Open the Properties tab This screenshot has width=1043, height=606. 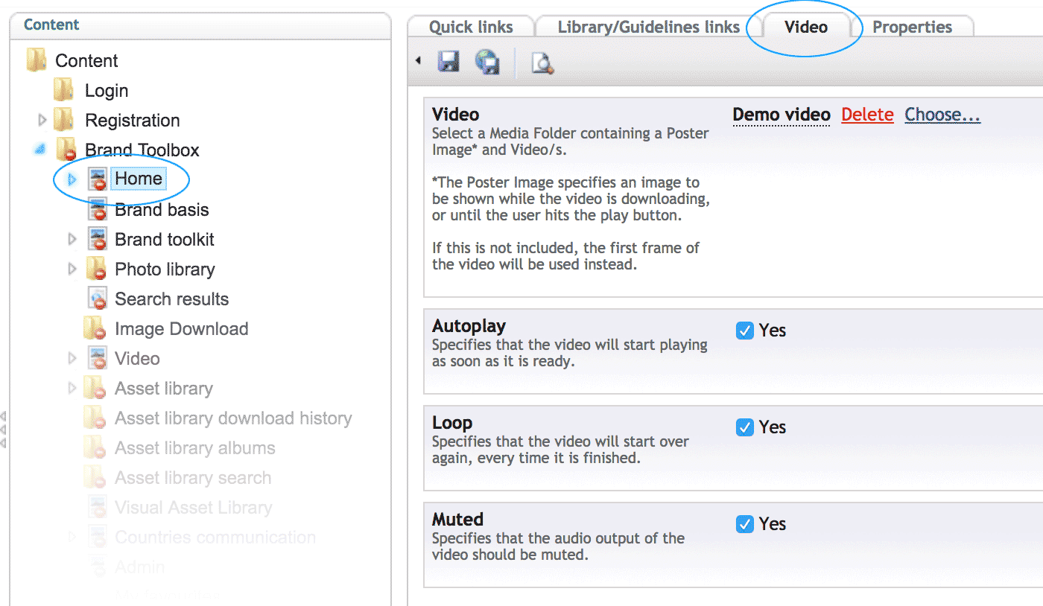coord(912,28)
